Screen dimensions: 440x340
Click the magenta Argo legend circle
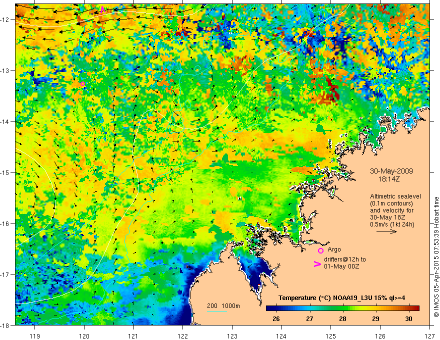320,250
